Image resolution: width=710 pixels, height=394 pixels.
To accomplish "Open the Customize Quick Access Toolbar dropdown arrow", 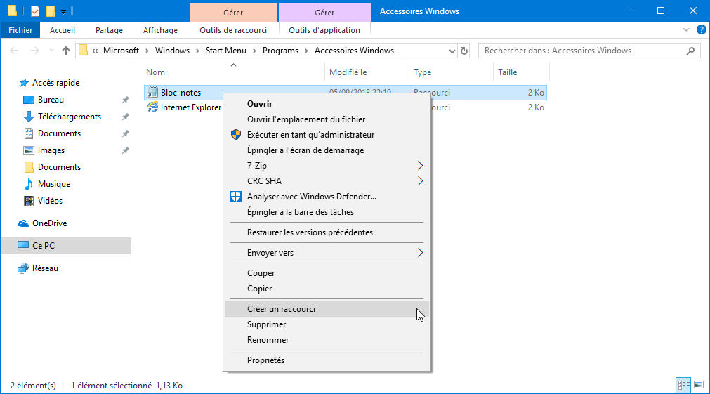I will click(63, 12).
